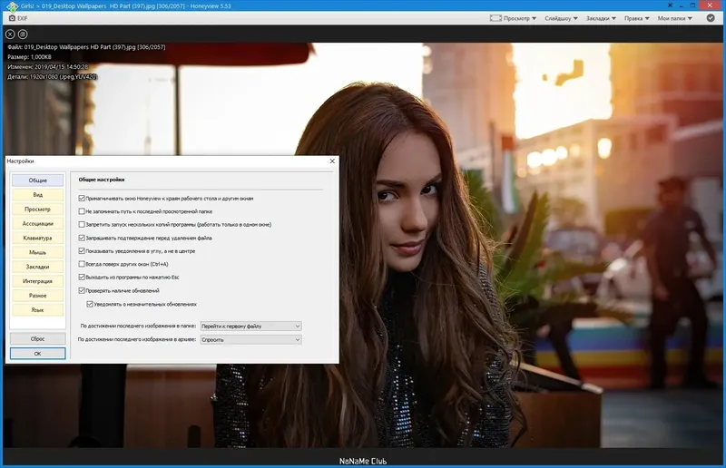The image size is (726, 468).
Task: Enable 'Всегда поверх других окон (Ctrl+A)'
Action: 82,264
